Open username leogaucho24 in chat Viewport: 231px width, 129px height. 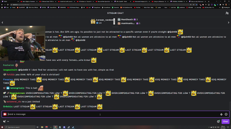tap(10, 70)
